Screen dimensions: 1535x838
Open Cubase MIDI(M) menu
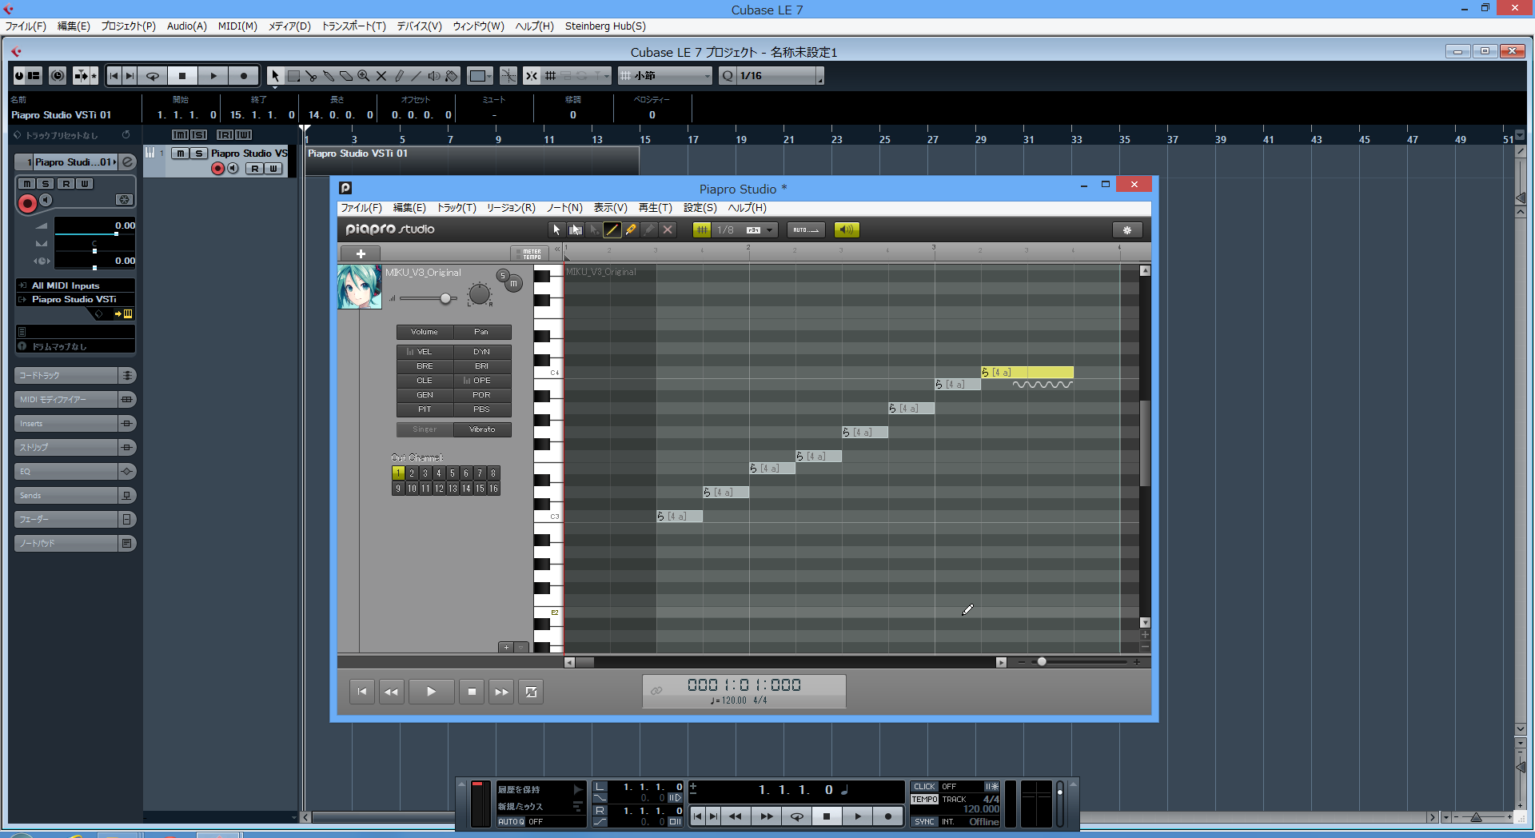pos(237,26)
